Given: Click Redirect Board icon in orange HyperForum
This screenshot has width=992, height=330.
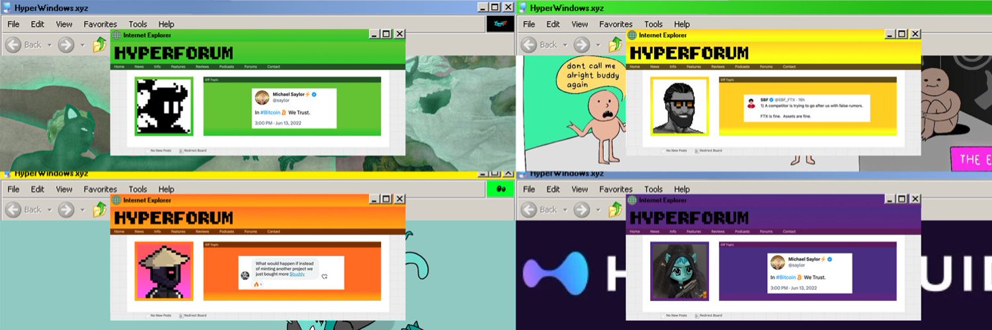Looking at the screenshot, I should coord(181,315).
